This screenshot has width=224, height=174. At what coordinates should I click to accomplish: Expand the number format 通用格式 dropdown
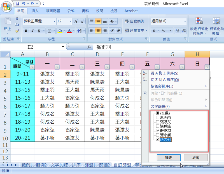tap(185, 21)
